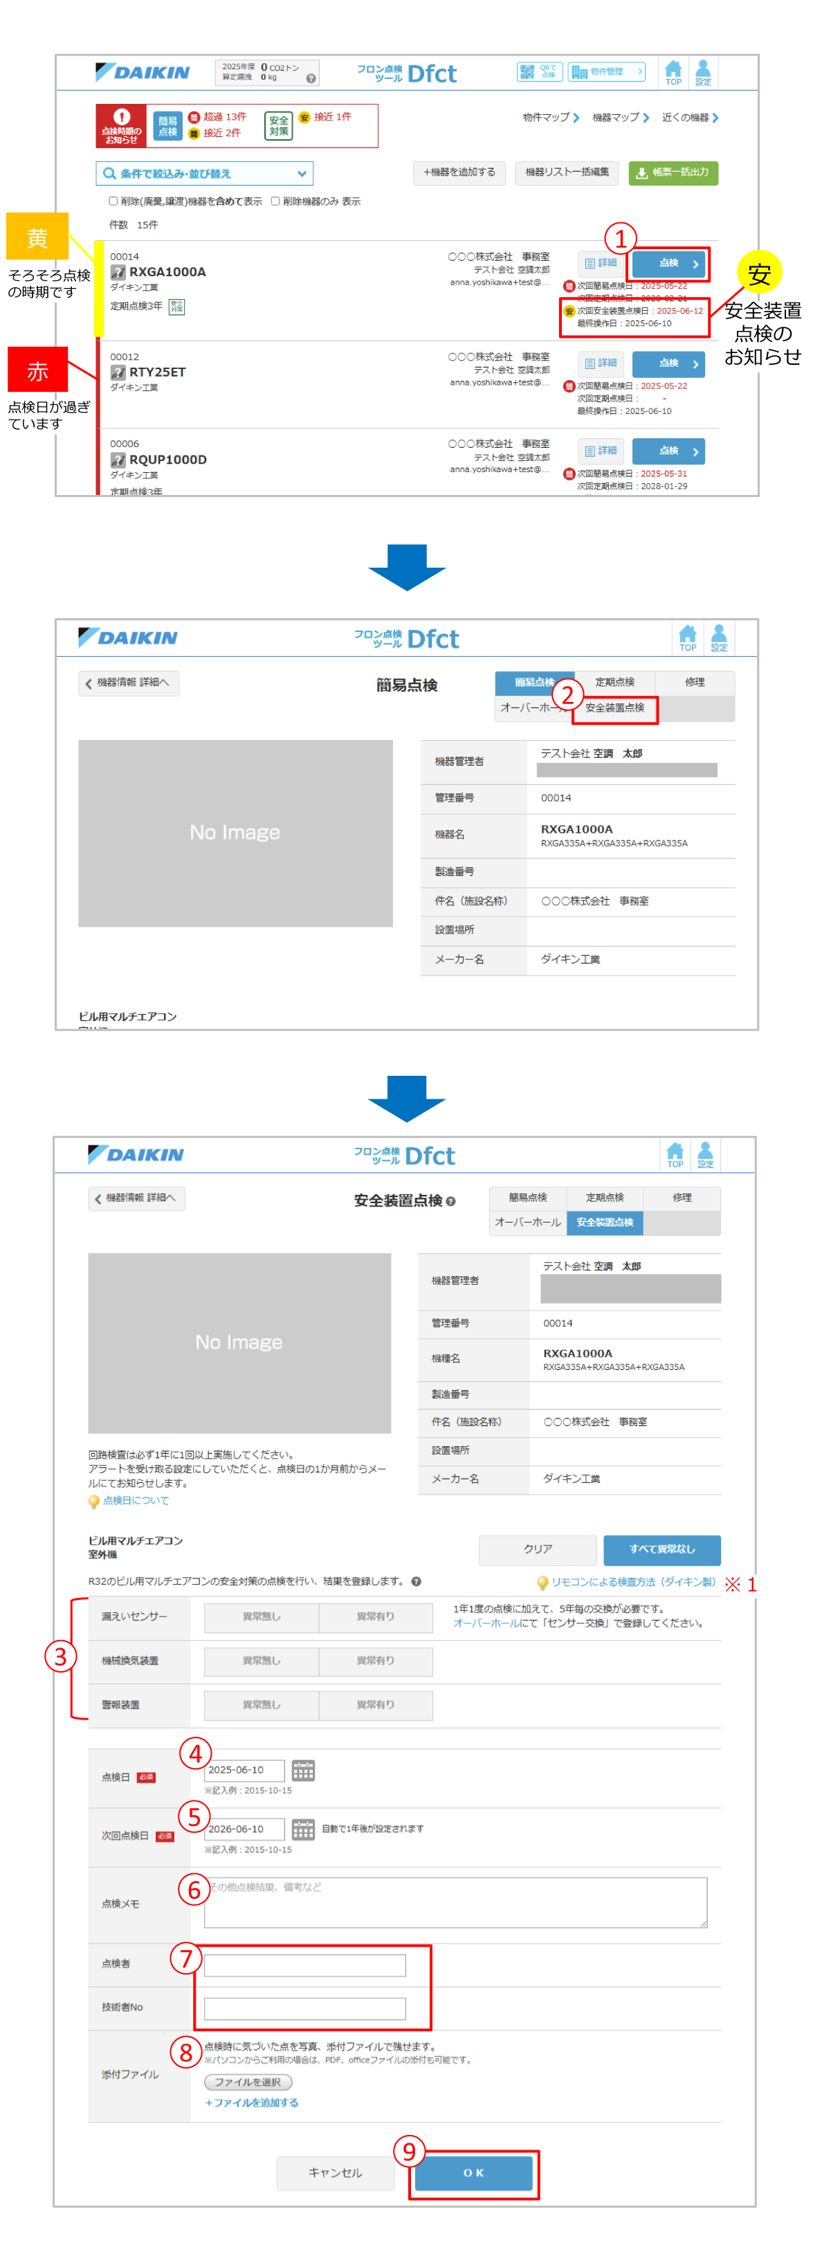The height and width of the screenshot is (2243, 831).
Task: Click the small 安全対策 icon under RXGA1000A
Action: [x=176, y=307]
